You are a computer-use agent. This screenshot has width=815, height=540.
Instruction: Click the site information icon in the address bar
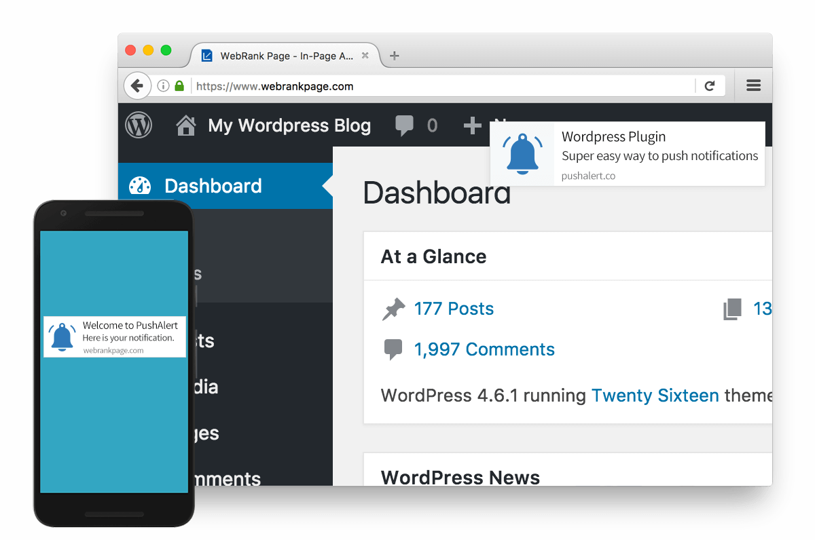pos(162,86)
